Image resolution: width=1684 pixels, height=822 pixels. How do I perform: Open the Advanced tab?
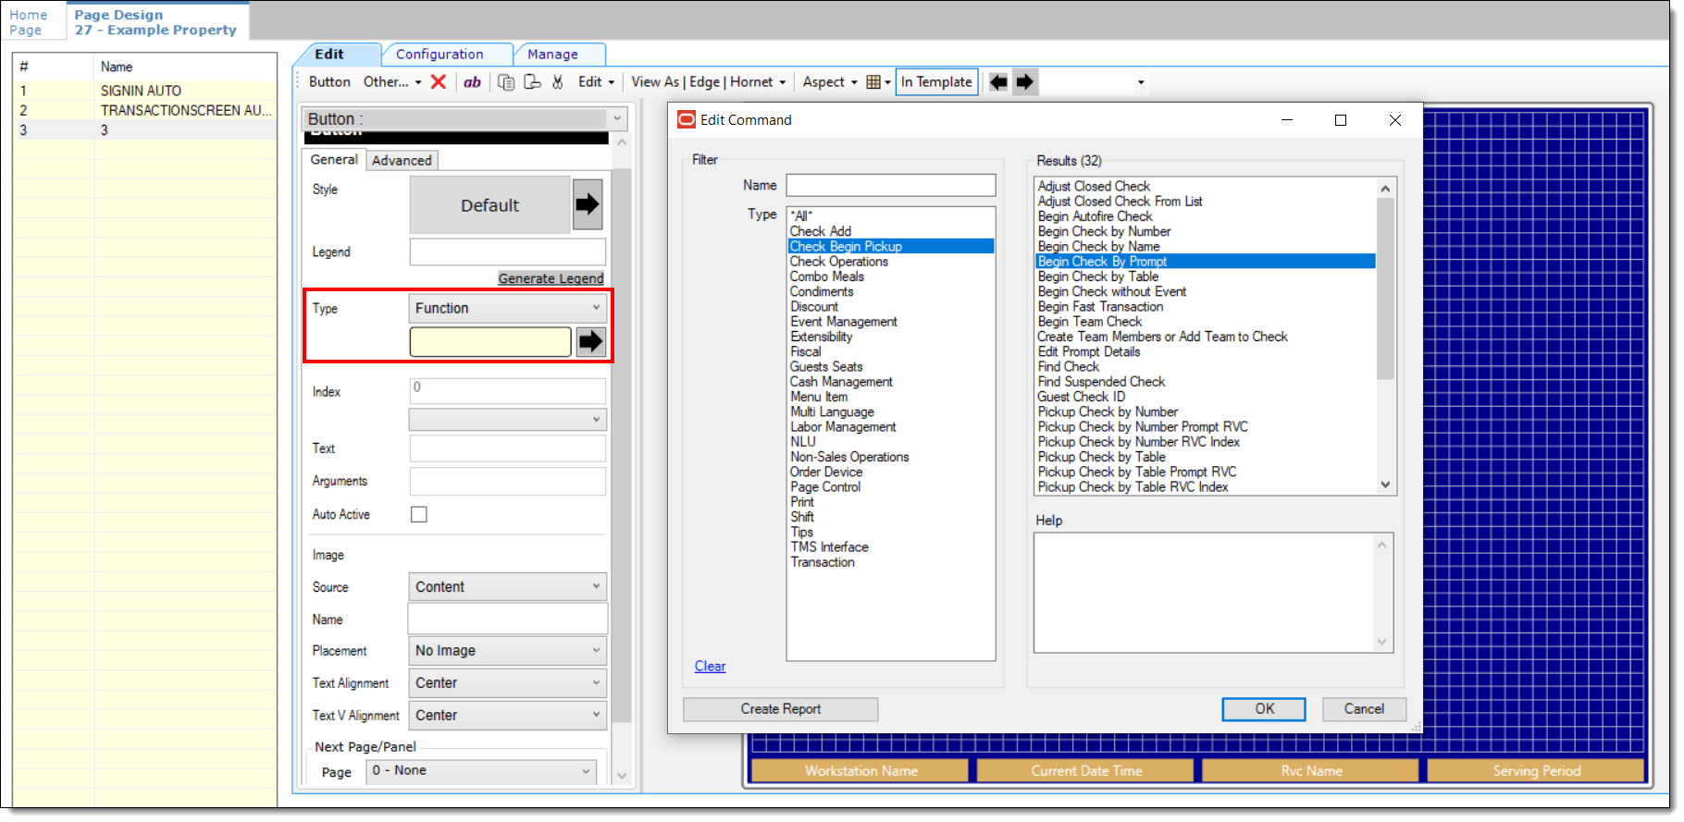[402, 161]
